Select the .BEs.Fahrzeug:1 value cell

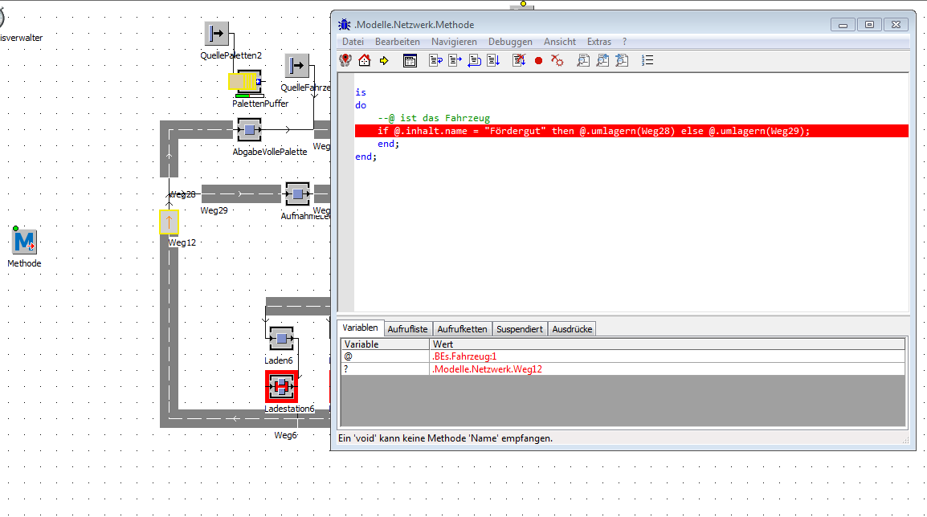pos(668,356)
